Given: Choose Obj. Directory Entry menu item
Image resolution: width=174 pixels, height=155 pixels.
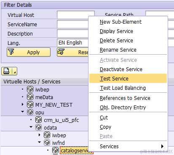Looking at the screenshot, I should tap(128, 108).
